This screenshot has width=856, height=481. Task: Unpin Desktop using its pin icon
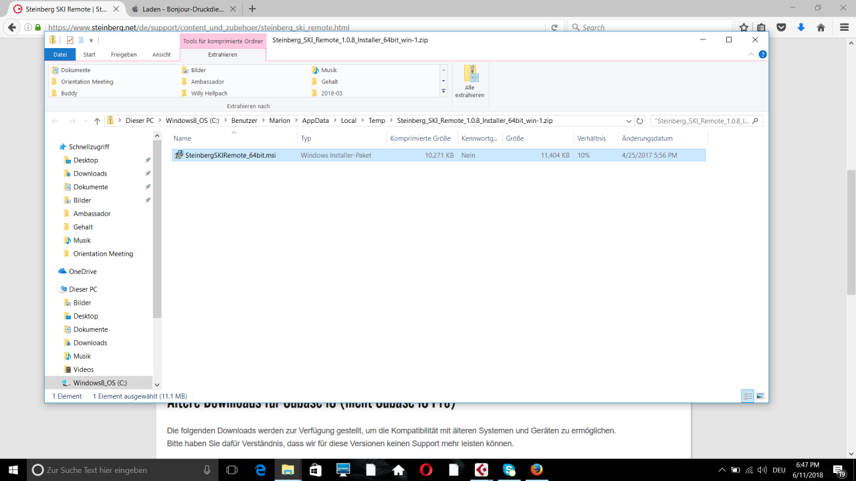coord(148,160)
